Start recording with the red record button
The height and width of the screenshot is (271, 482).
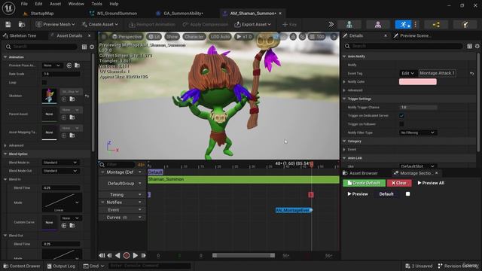coord(127,256)
